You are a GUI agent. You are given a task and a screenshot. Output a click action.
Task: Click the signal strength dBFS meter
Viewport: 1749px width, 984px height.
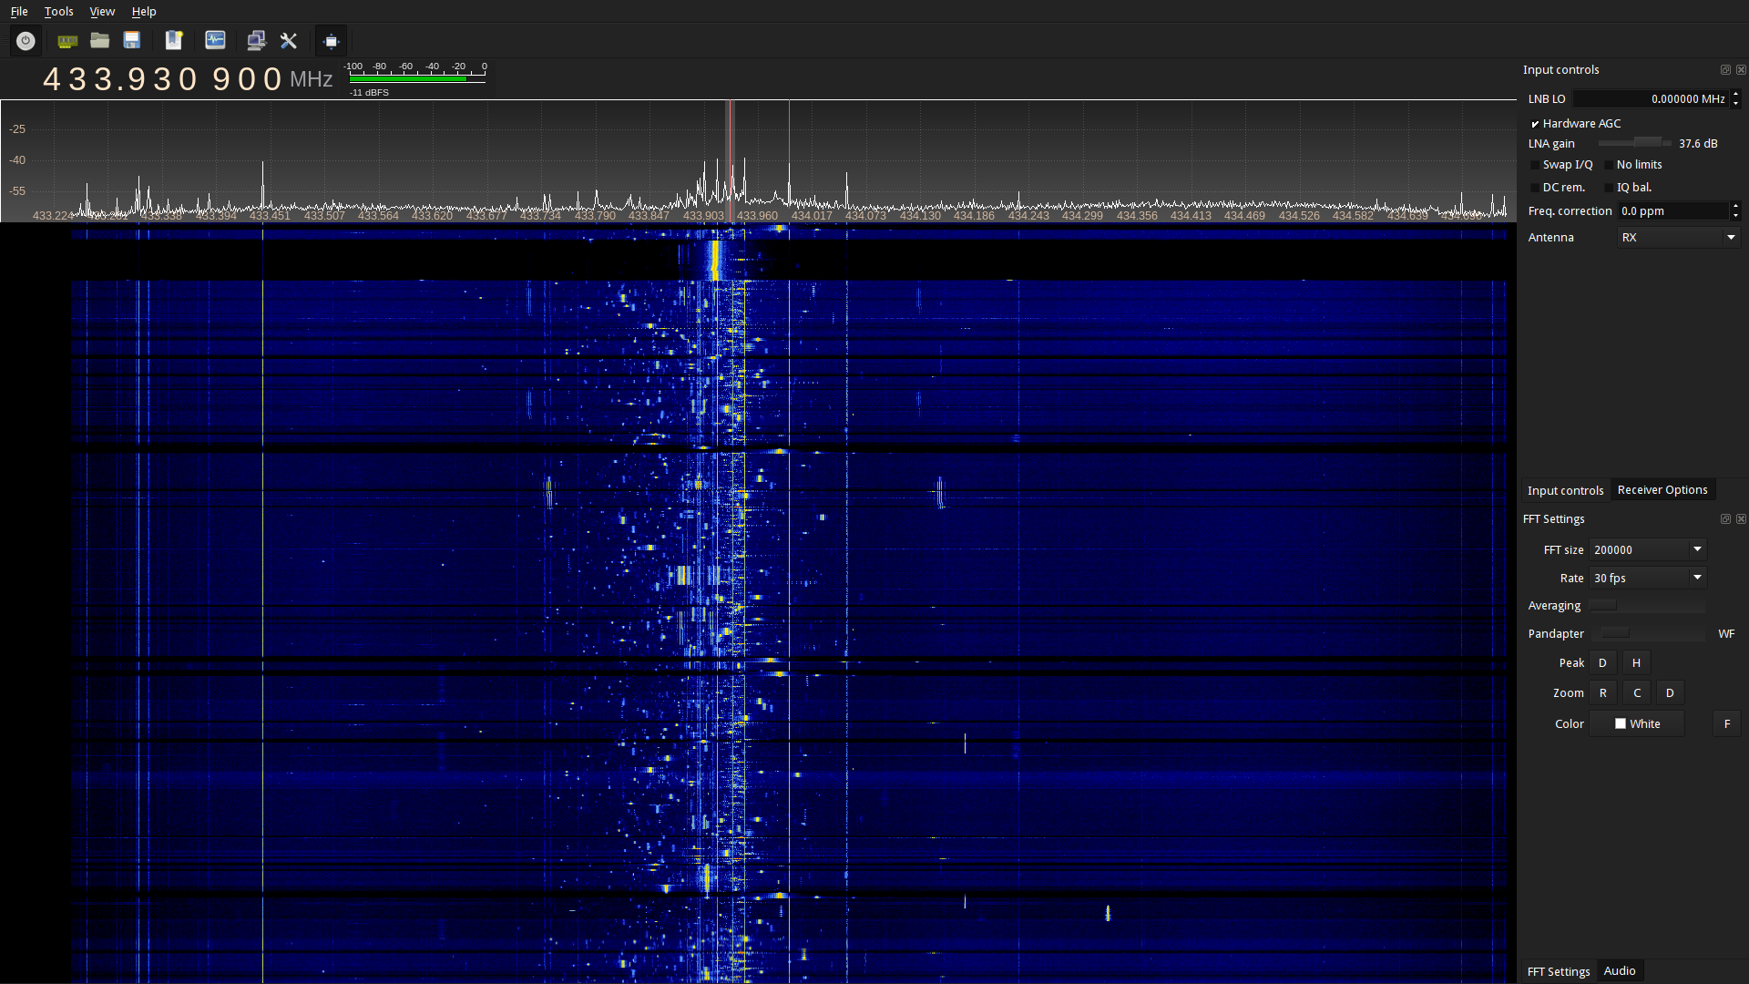(417, 79)
